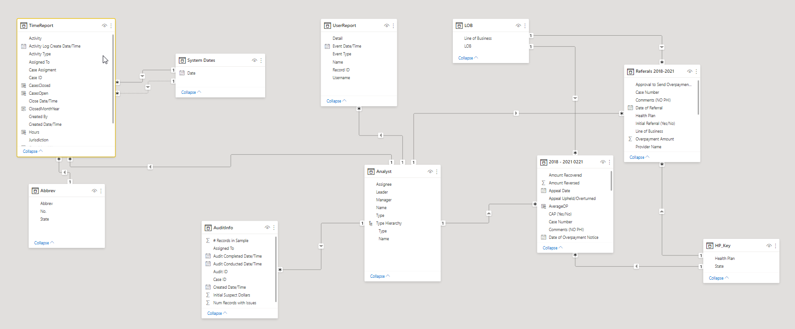Click the Amount Reversed sigma icon

(x=544, y=183)
